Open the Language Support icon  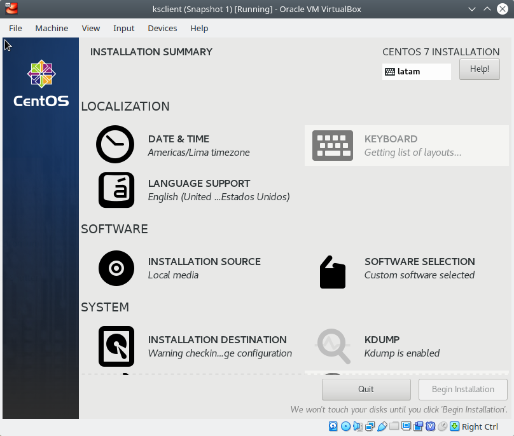(116, 190)
